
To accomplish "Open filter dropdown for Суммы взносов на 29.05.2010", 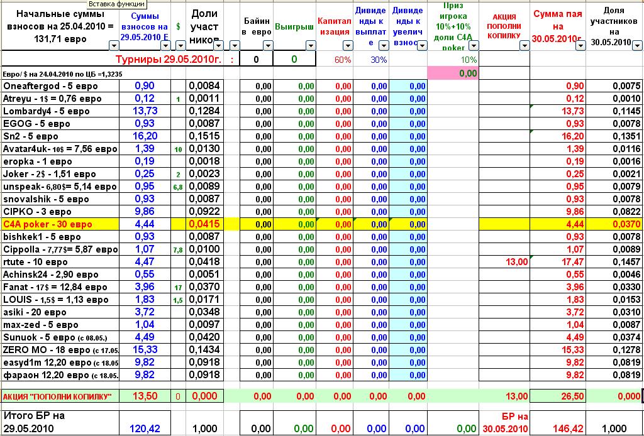I will point(165,45).
